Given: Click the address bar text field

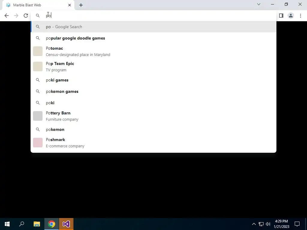Looking at the screenshot, I should (x=153, y=16).
